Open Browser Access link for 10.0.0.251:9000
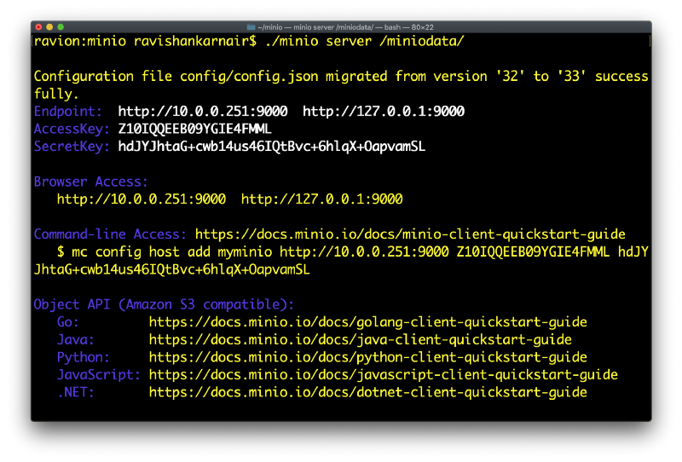Image resolution: width=682 pixels, height=462 pixels. coord(141,199)
